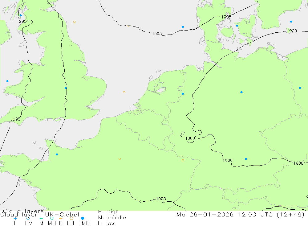Select the blue LMH marker over central England
Image resolution: width=308 pixels, height=226 pixels.
point(66,88)
